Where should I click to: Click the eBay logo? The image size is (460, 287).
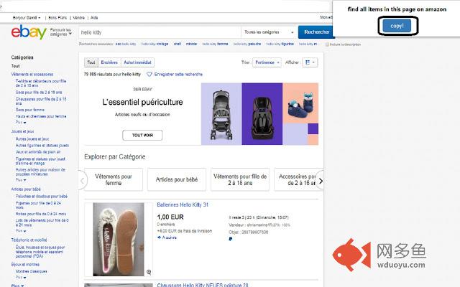[29, 32]
